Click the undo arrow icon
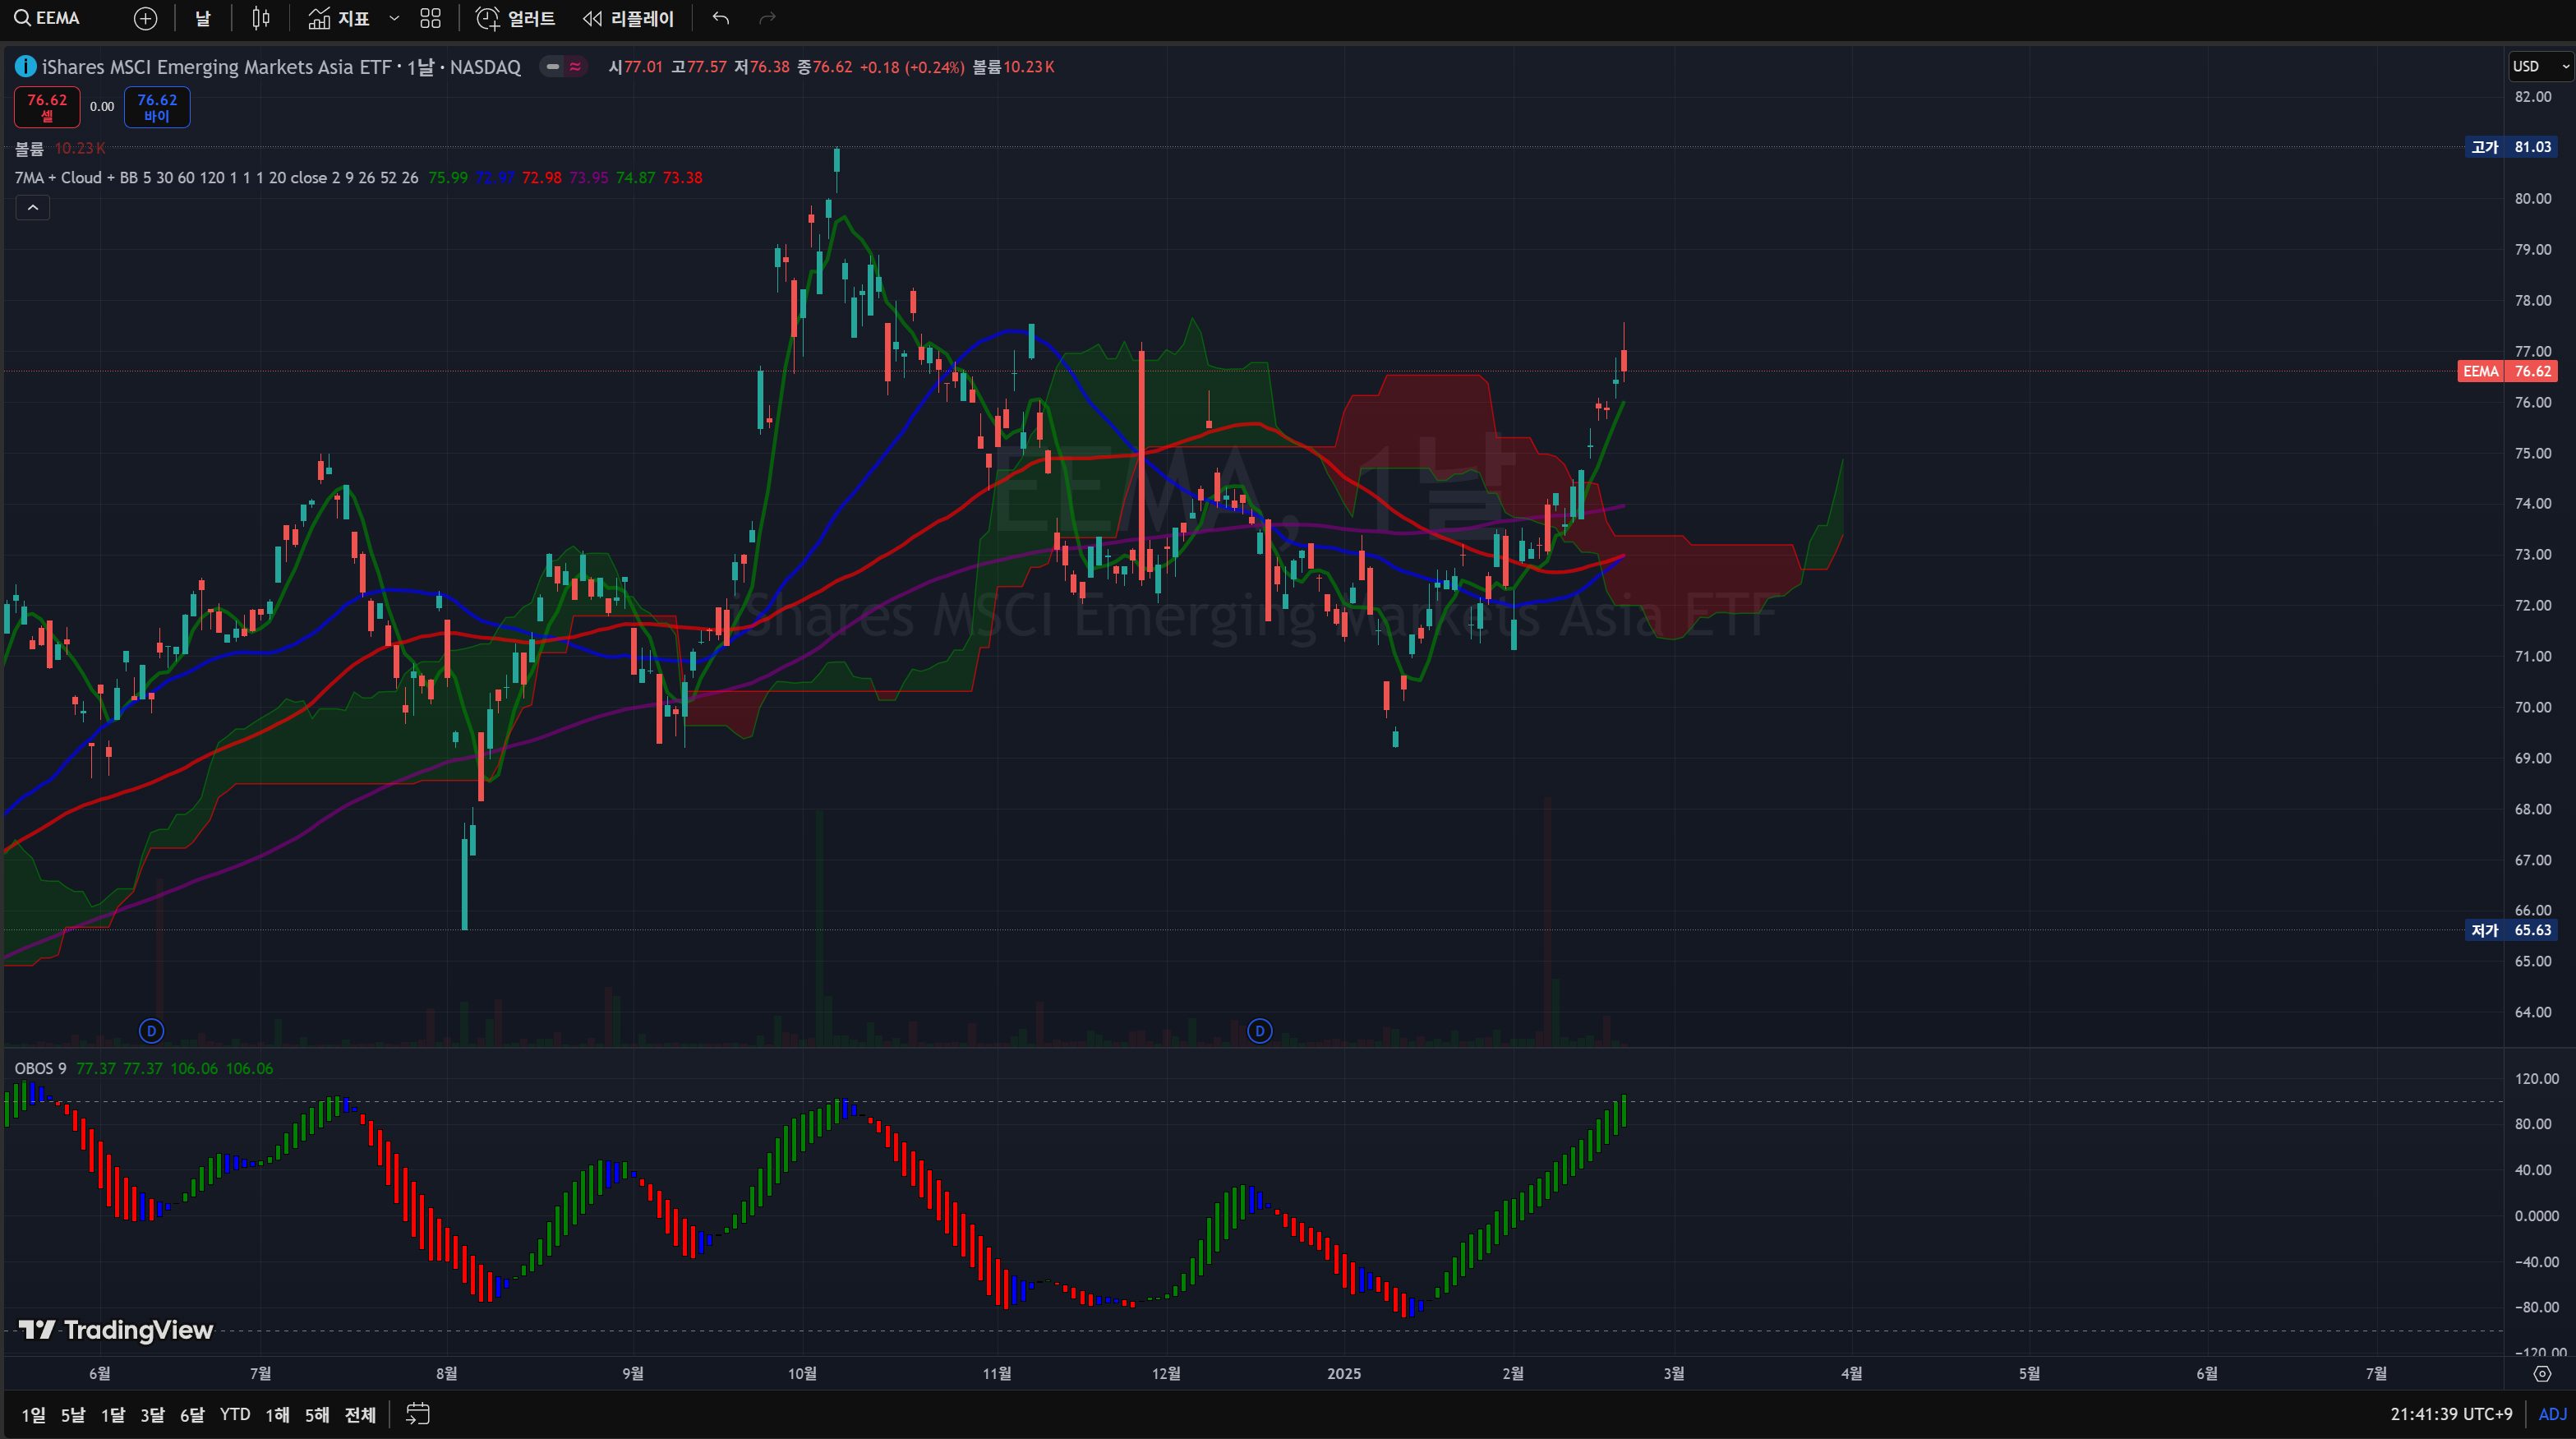Viewport: 2576px width, 1439px height. pyautogui.click(x=721, y=18)
